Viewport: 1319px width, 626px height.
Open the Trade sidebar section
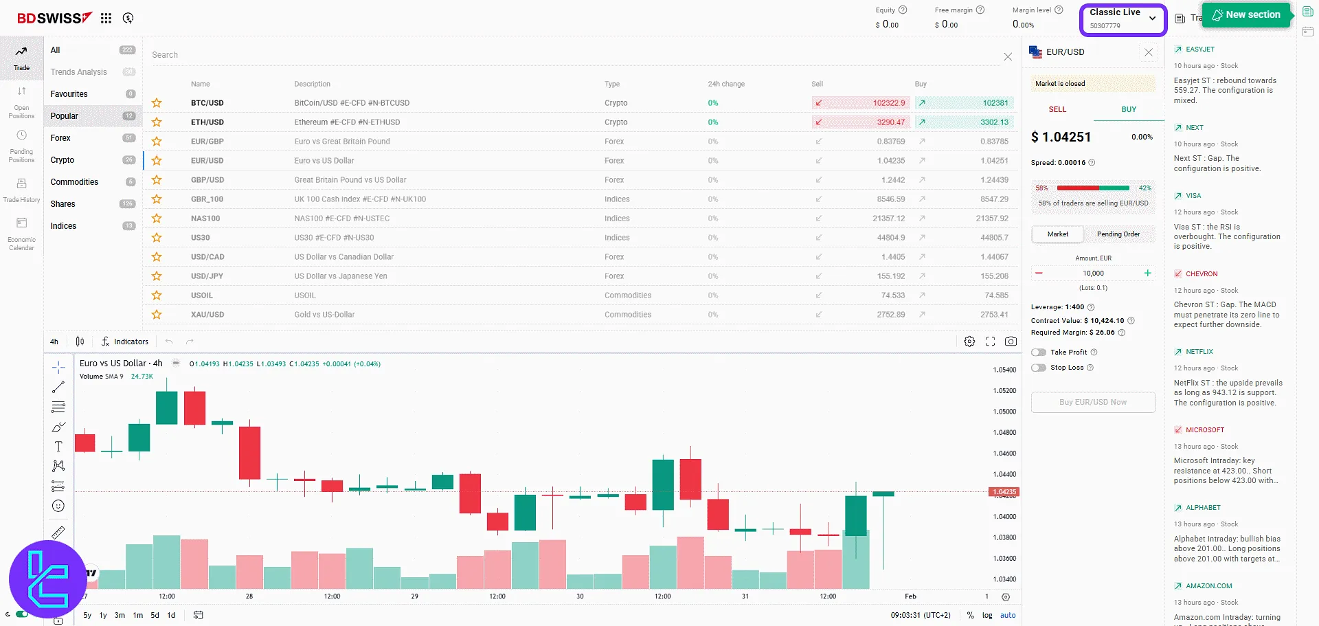coord(21,58)
